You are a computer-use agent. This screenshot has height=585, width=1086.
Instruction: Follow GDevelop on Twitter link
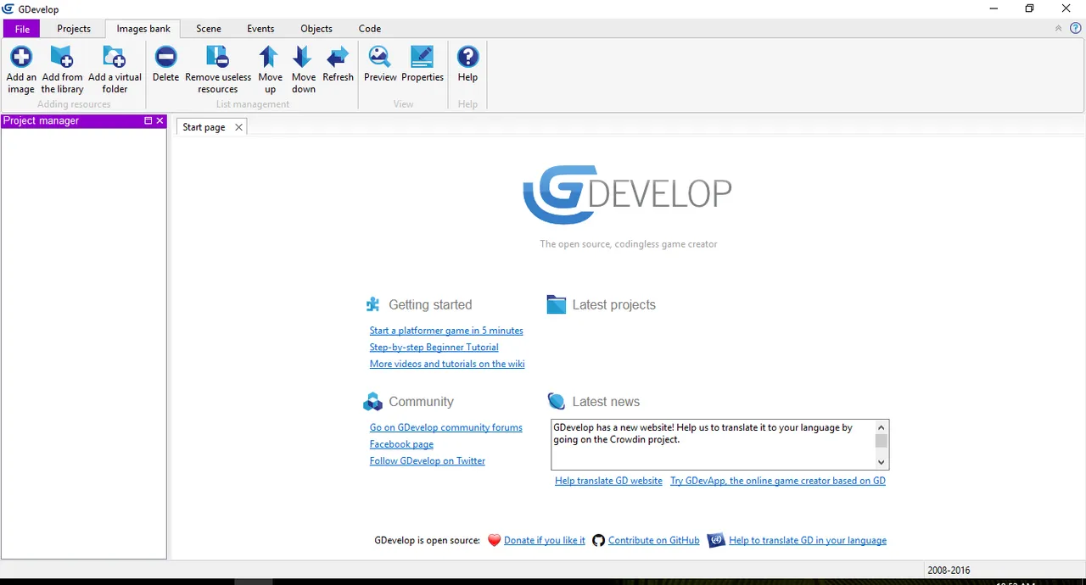tap(428, 461)
